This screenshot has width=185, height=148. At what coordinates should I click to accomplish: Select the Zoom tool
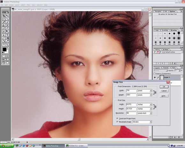click(7, 45)
